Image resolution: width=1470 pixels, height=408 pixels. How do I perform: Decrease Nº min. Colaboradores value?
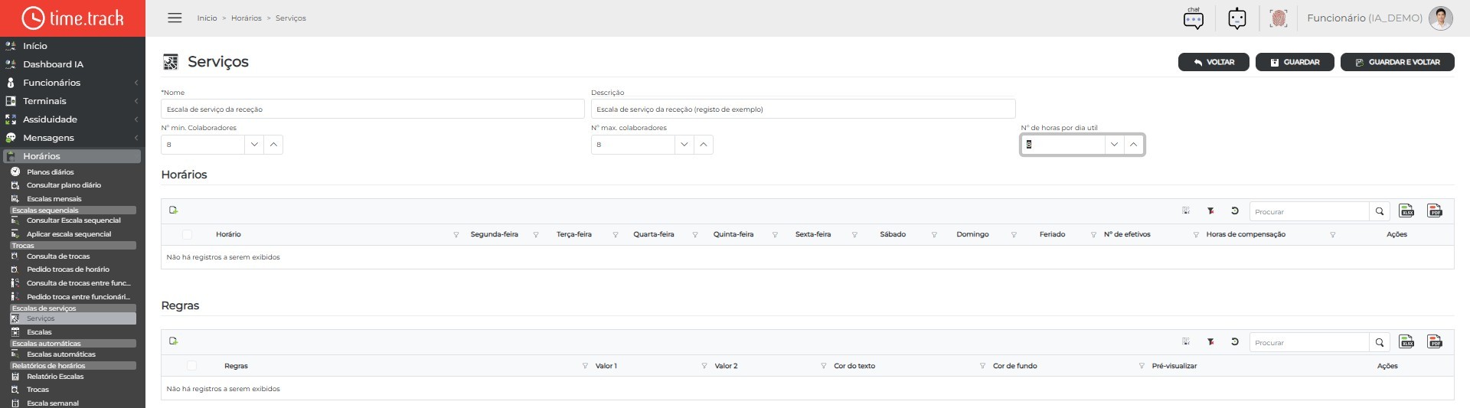click(254, 144)
